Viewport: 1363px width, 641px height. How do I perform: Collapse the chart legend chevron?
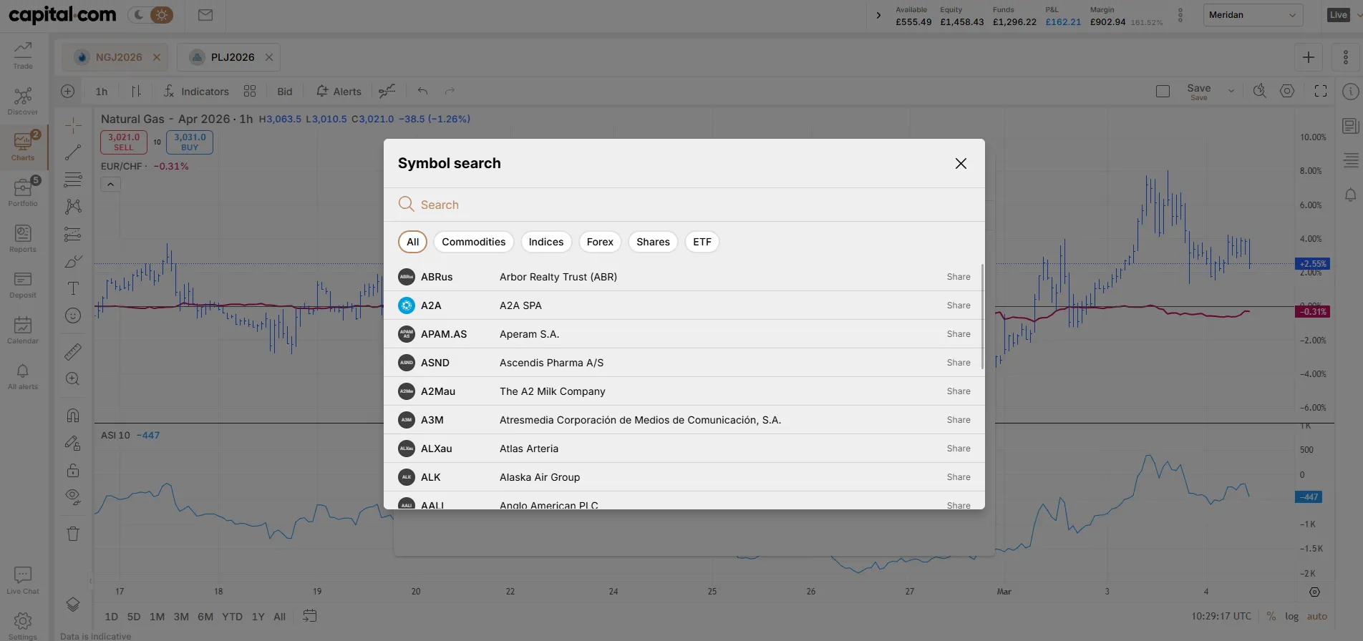pyautogui.click(x=110, y=185)
